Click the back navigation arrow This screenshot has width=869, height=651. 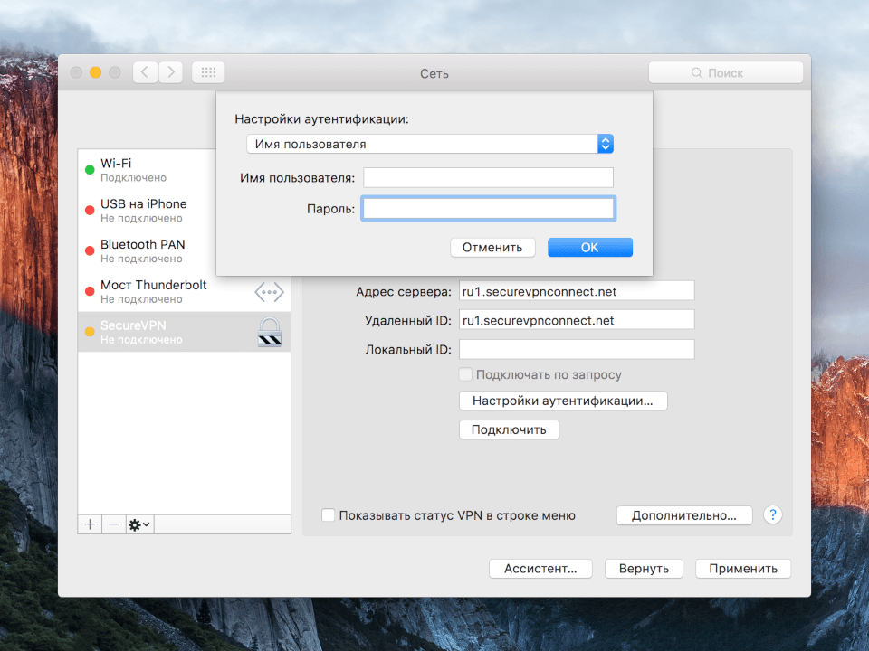pos(145,72)
